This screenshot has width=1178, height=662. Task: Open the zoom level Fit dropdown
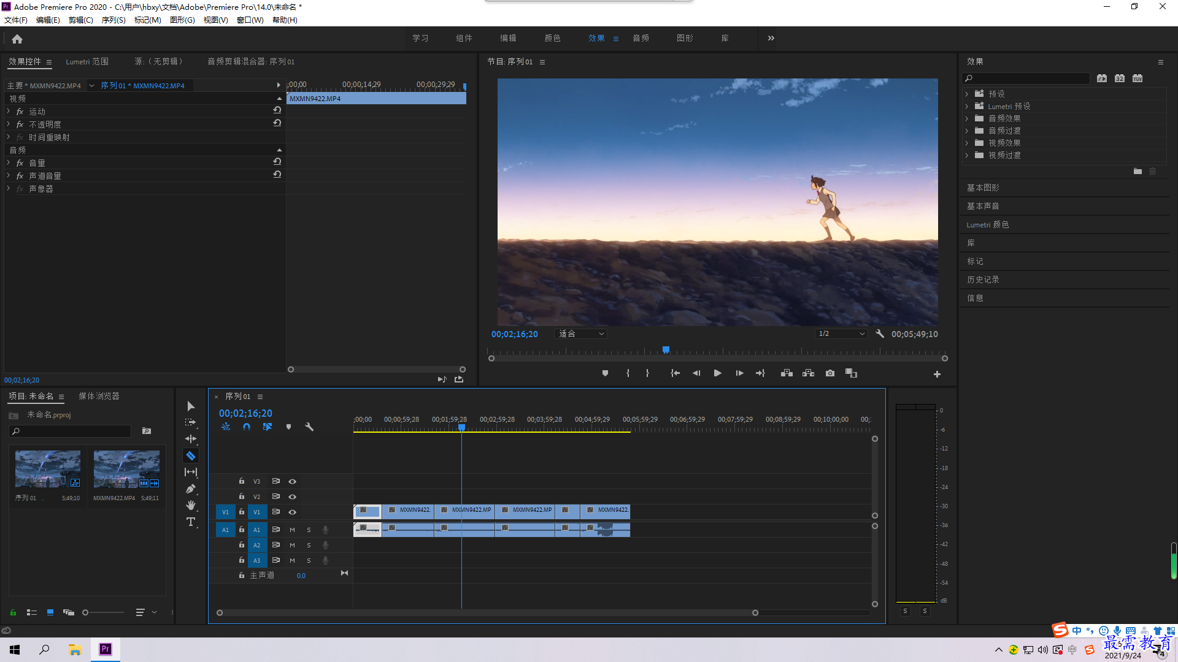580,334
